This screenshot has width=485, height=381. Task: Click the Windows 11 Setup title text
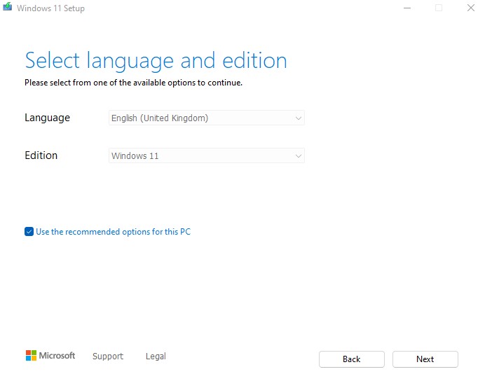tap(50, 8)
